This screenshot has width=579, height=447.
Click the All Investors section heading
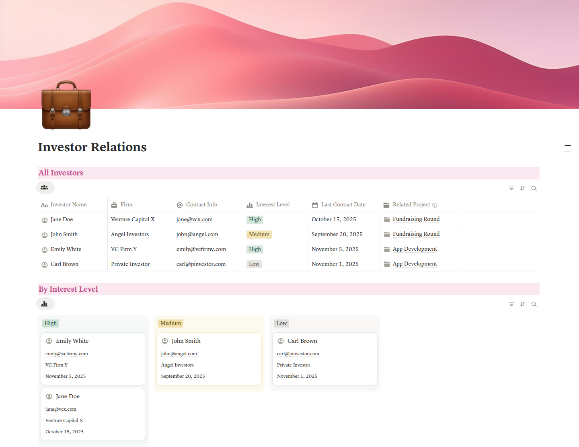(61, 173)
